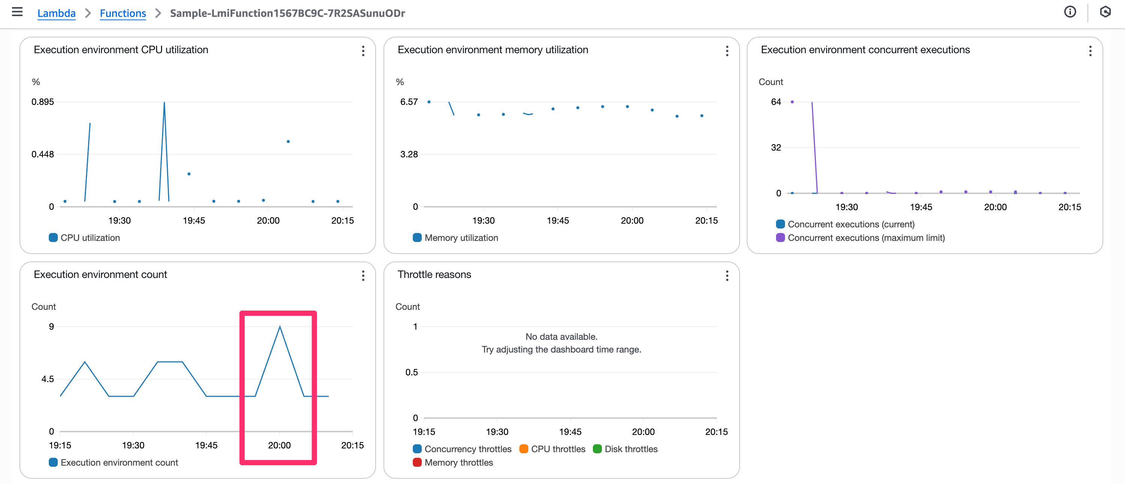Toggle Concurrency throttles legend entry
Viewport: 1125px width, 484px height.
[467, 449]
